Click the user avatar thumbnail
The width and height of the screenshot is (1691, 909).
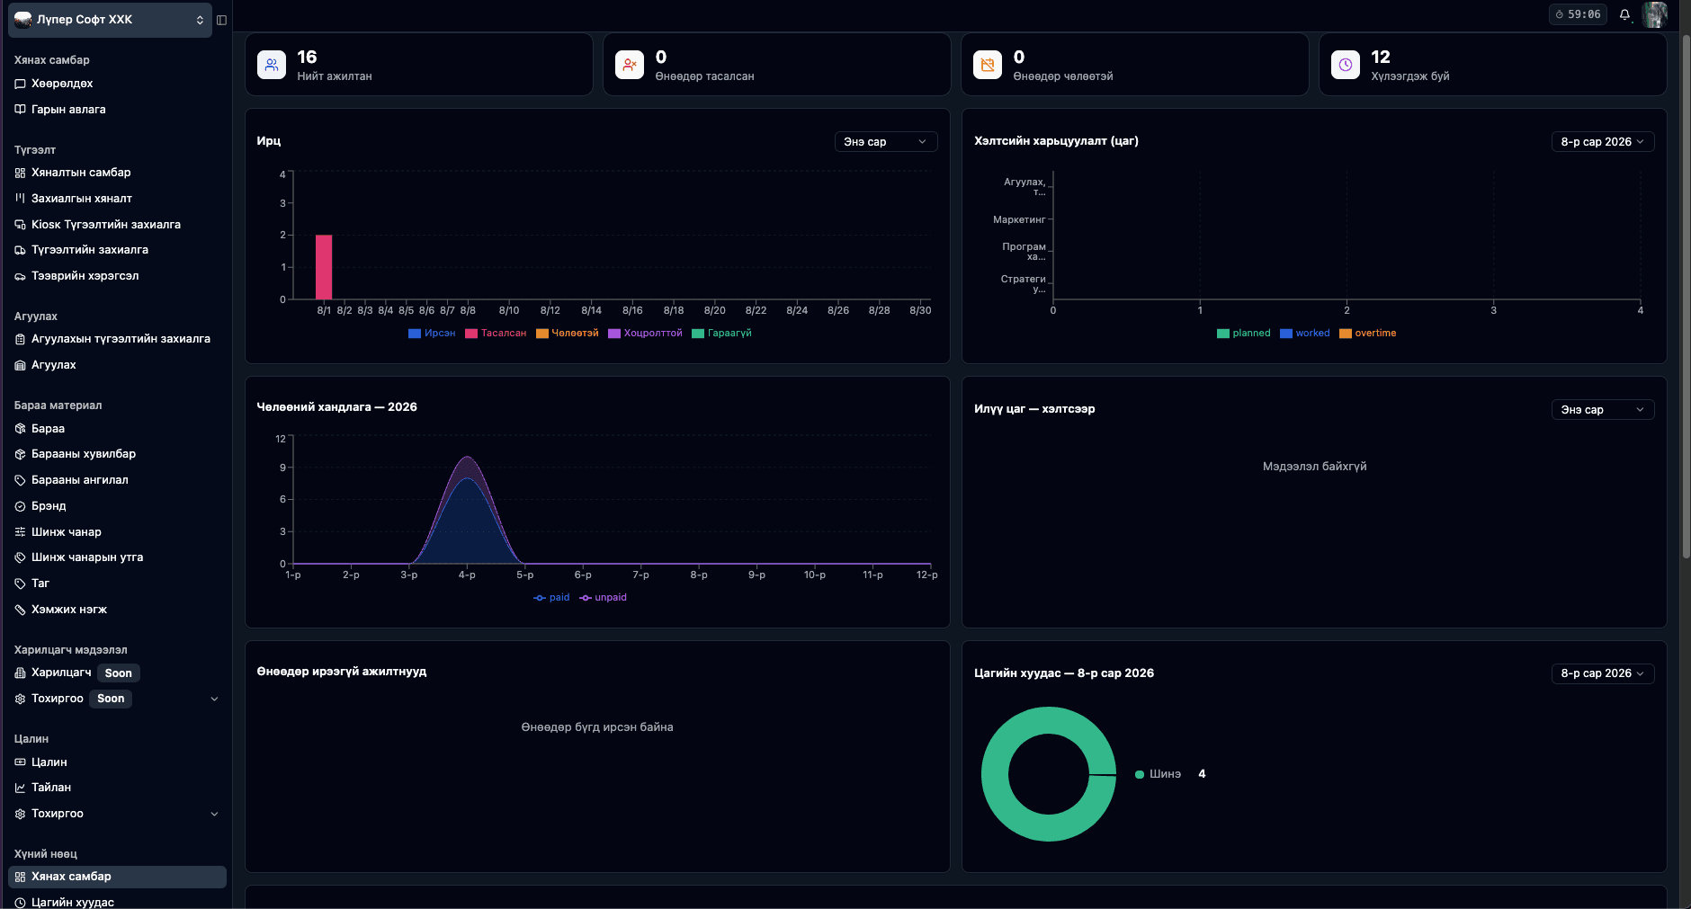tap(1654, 14)
